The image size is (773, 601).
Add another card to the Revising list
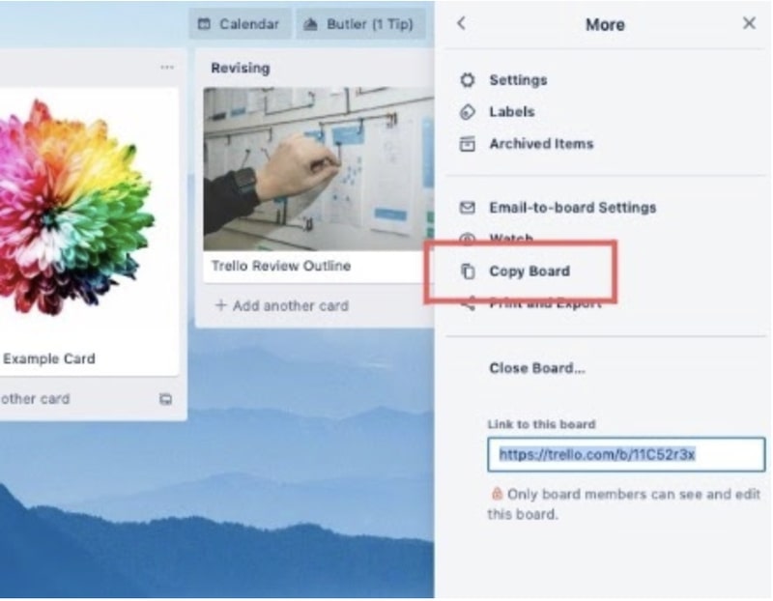pyautogui.click(x=281, y=305)
